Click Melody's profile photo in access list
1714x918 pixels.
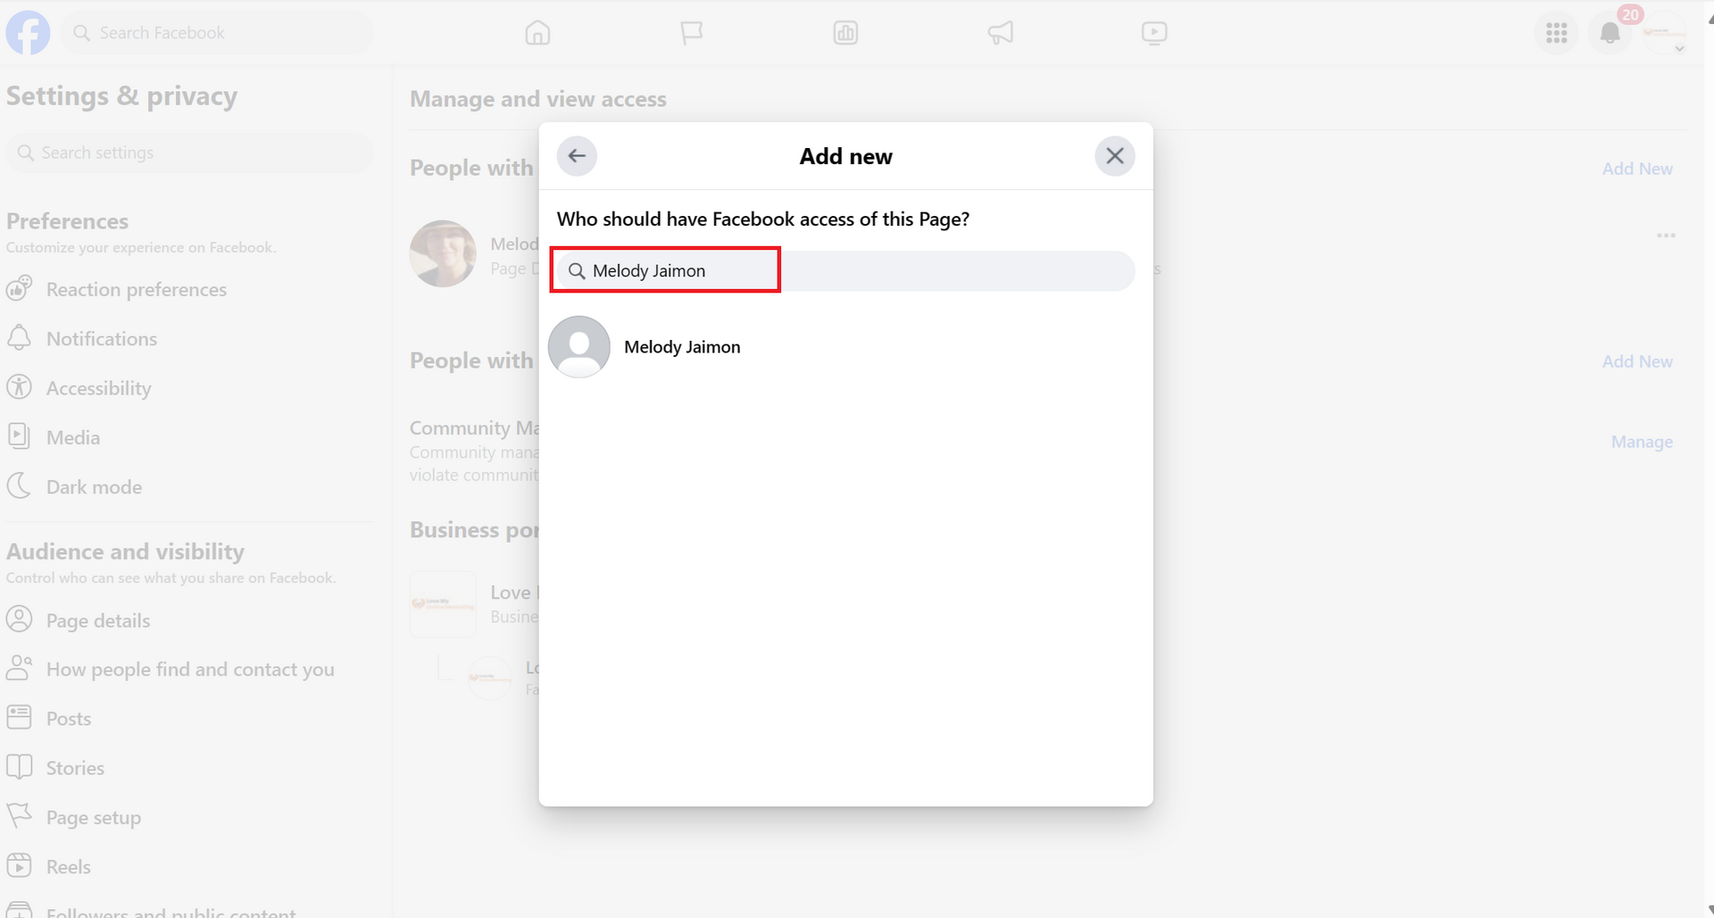click(x=443, y=253)
